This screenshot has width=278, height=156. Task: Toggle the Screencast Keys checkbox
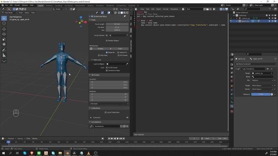(92, 16)
